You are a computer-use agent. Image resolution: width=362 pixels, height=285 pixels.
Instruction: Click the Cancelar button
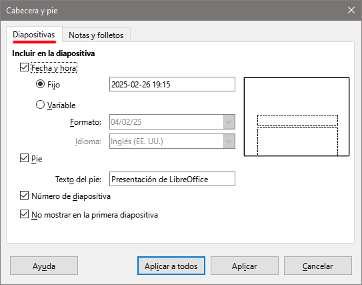(x=318, y=266)
